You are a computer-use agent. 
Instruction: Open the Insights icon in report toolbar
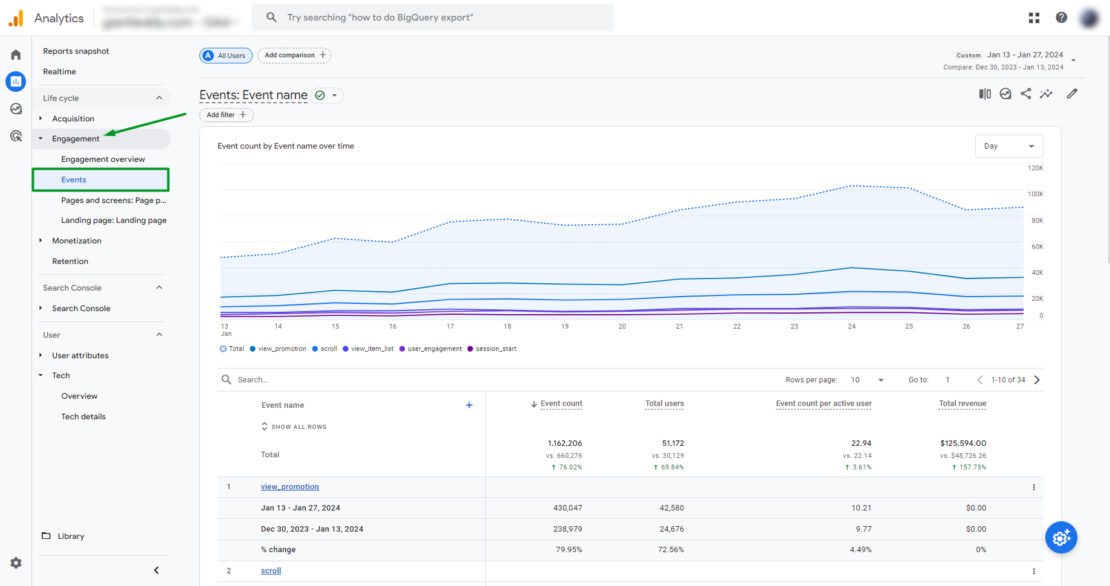pos(1005,94)
